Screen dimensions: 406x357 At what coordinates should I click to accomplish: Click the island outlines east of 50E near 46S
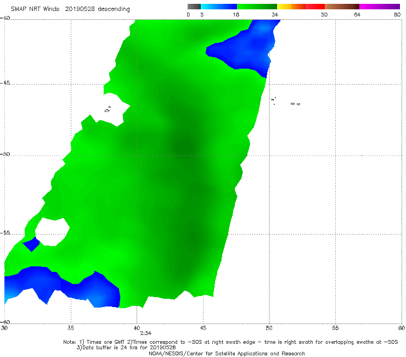[286, 102]
